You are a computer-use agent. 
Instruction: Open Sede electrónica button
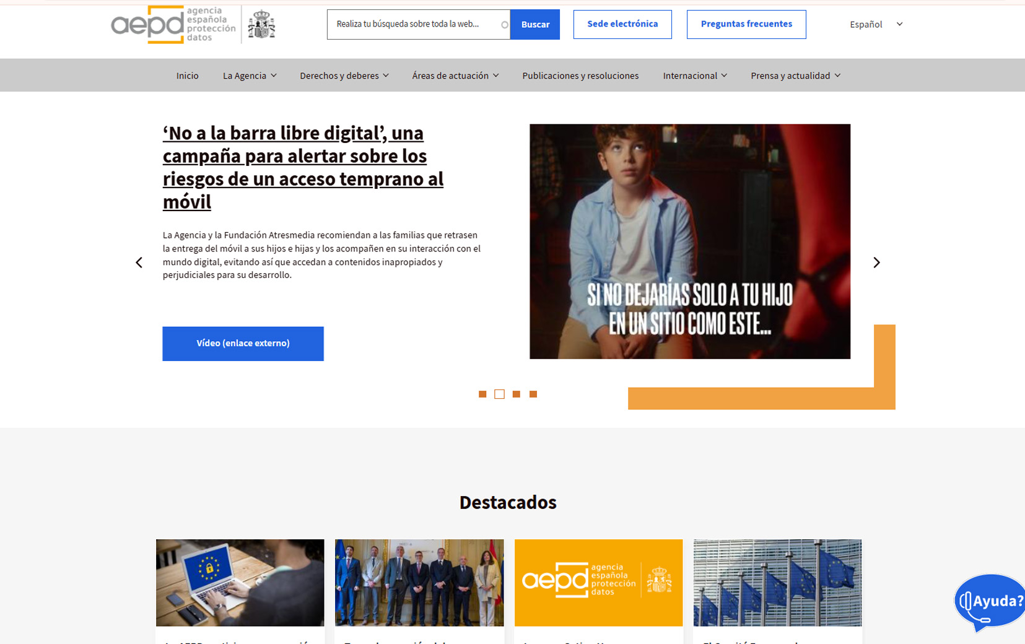pos(622,24)
